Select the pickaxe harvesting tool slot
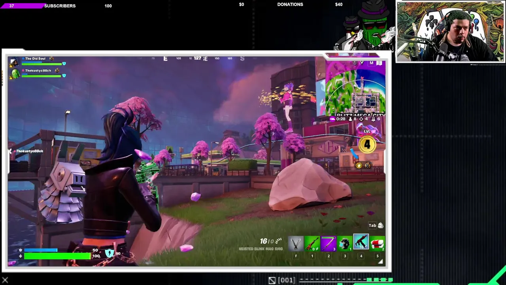The height and width of the screenshot is (285, 506). pyautogui.click(x=296, y=243)
